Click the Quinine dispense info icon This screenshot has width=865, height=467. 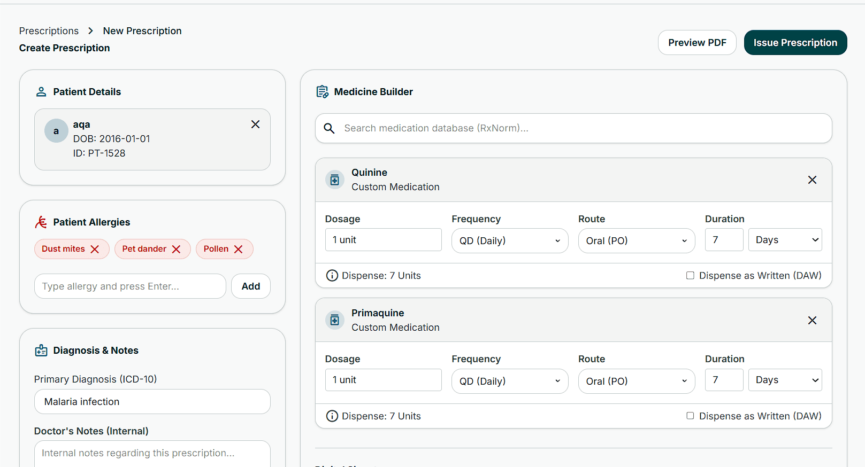pos(332,276)
